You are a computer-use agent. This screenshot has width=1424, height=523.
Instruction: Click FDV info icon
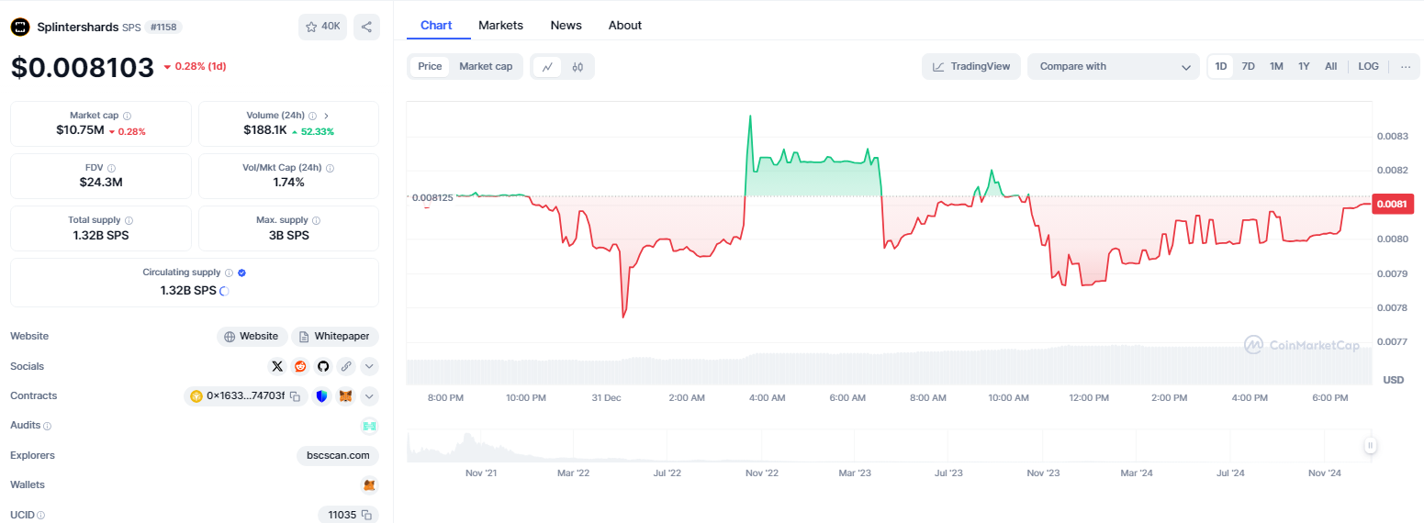(111, 168)
